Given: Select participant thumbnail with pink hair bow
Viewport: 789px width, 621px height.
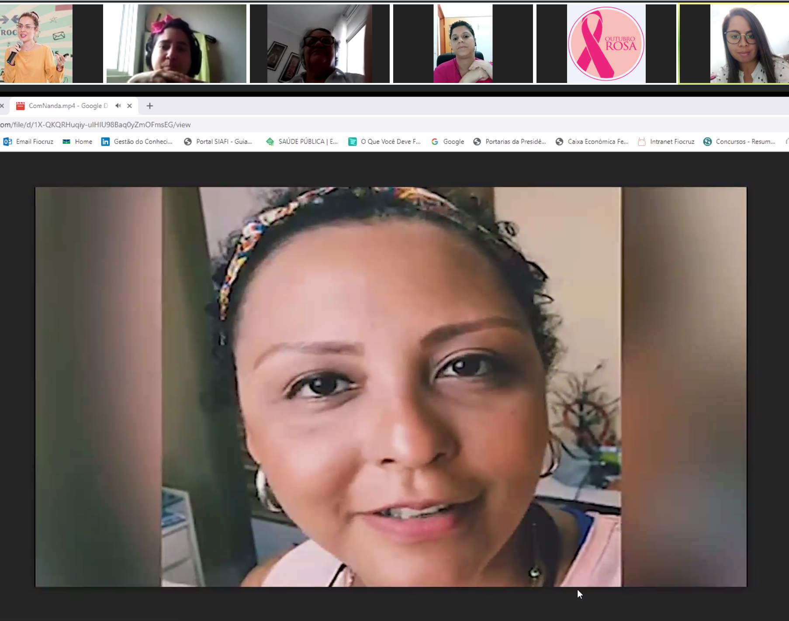Looking at the screenshot, I should click(176, 44).
